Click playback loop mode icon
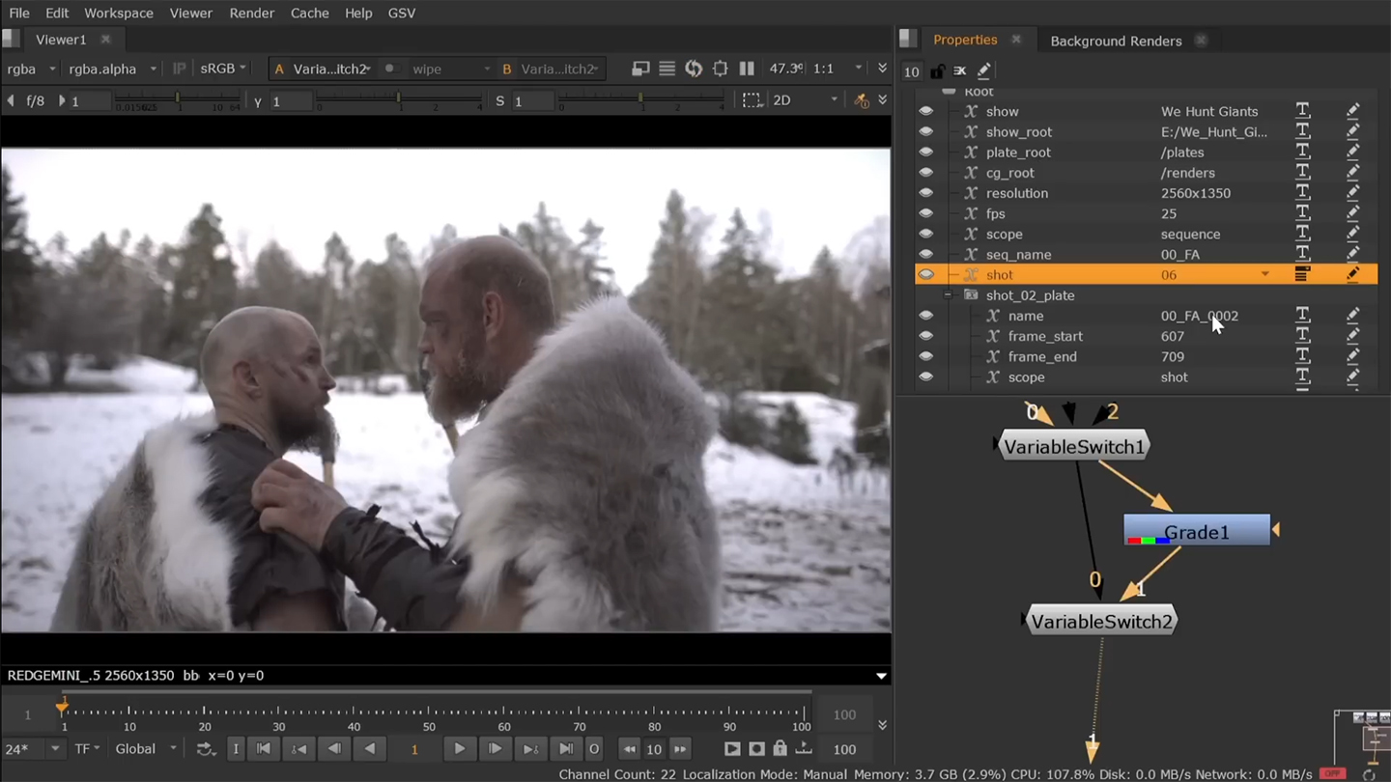This screenshot has width=1391, height=782. [x=205, y=749]
